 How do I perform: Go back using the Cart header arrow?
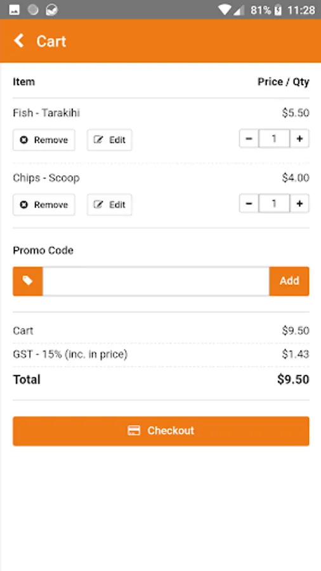click(x=19, y=41)
